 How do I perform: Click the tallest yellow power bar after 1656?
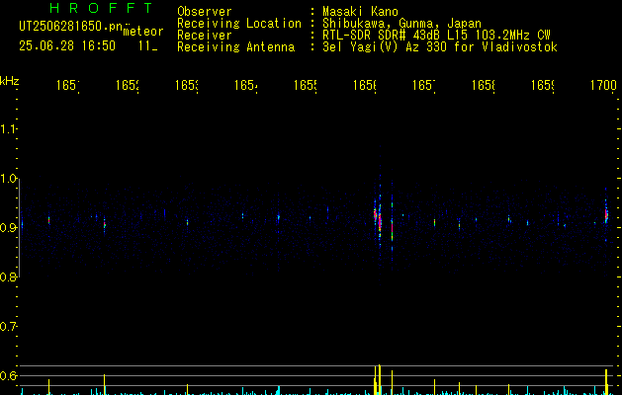(x=380, y=379)
